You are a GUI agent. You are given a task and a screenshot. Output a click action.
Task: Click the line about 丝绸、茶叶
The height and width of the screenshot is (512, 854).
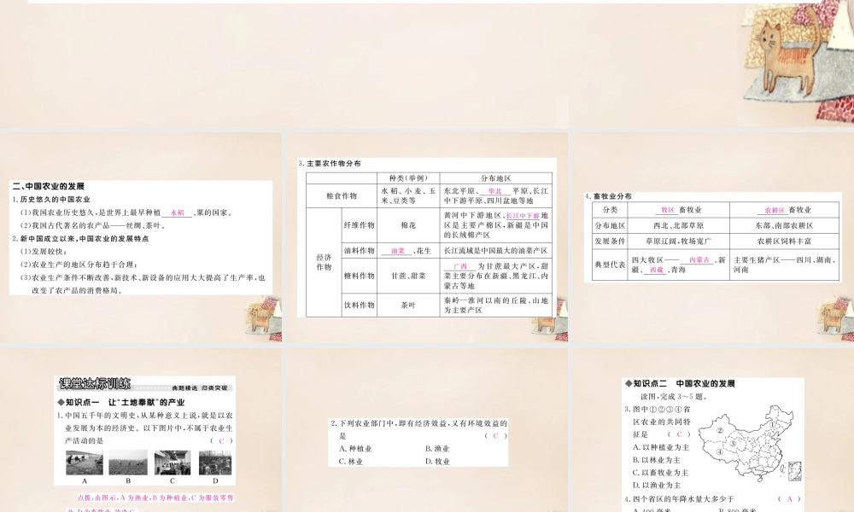92,226
